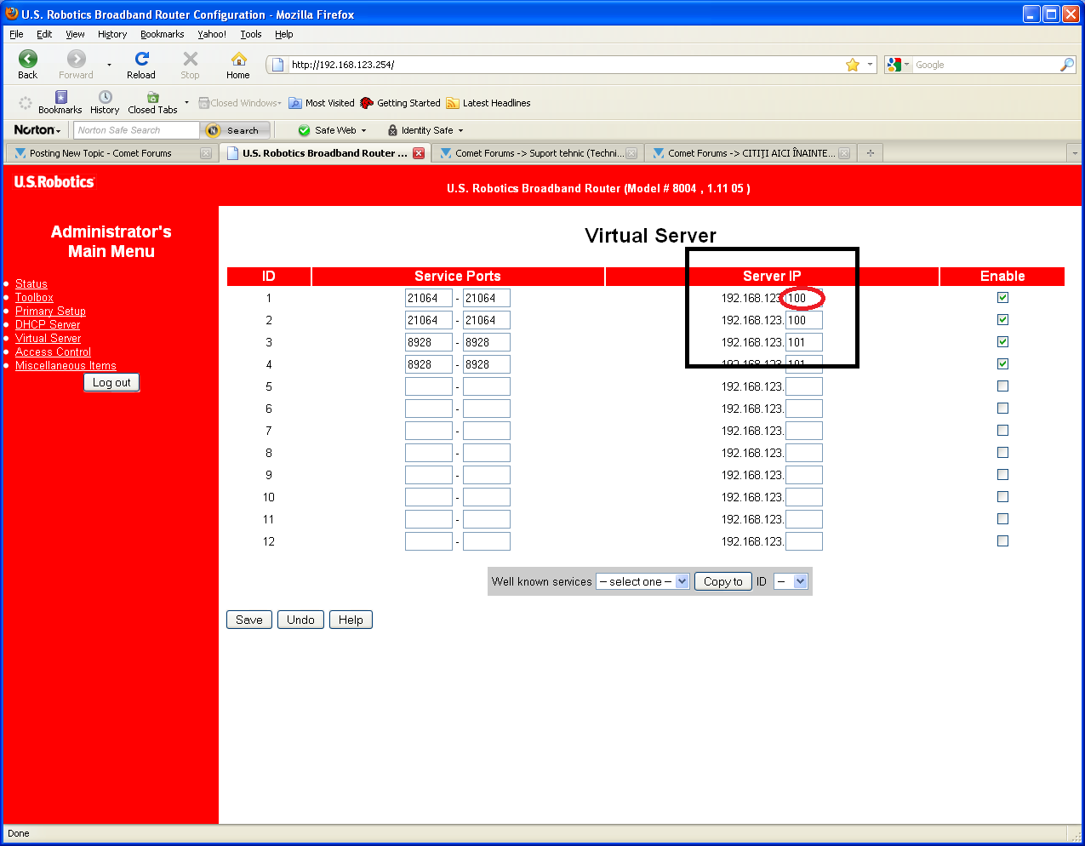The image size is (1085, 846).
Task: Open the DHCP Server link
Action: coord(48,324)
